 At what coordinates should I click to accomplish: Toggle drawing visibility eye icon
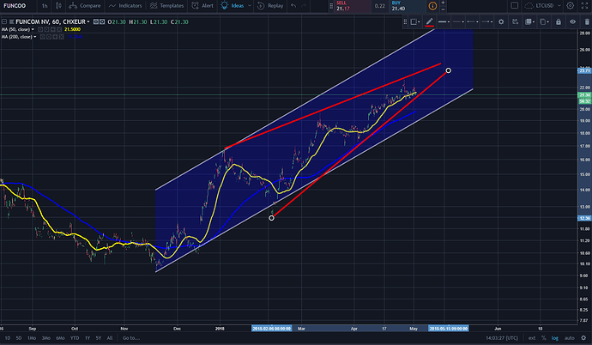pos(573,22)
